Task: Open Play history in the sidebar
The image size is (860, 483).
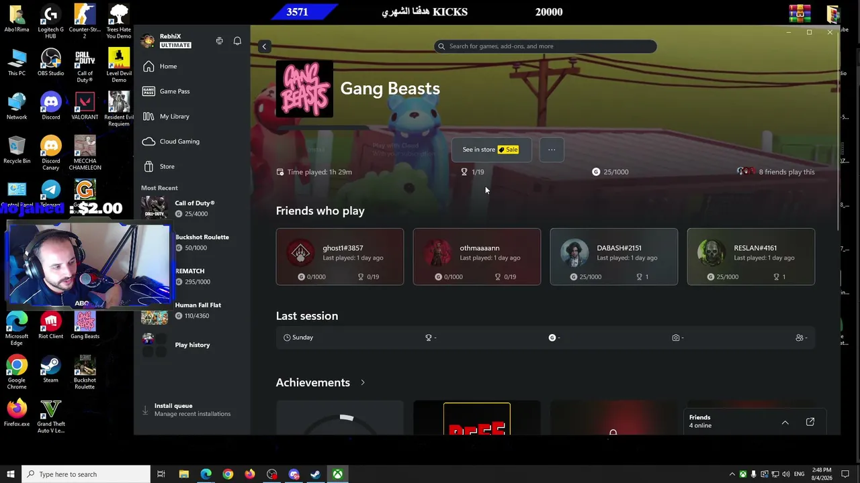Action: tap(191, 345)
